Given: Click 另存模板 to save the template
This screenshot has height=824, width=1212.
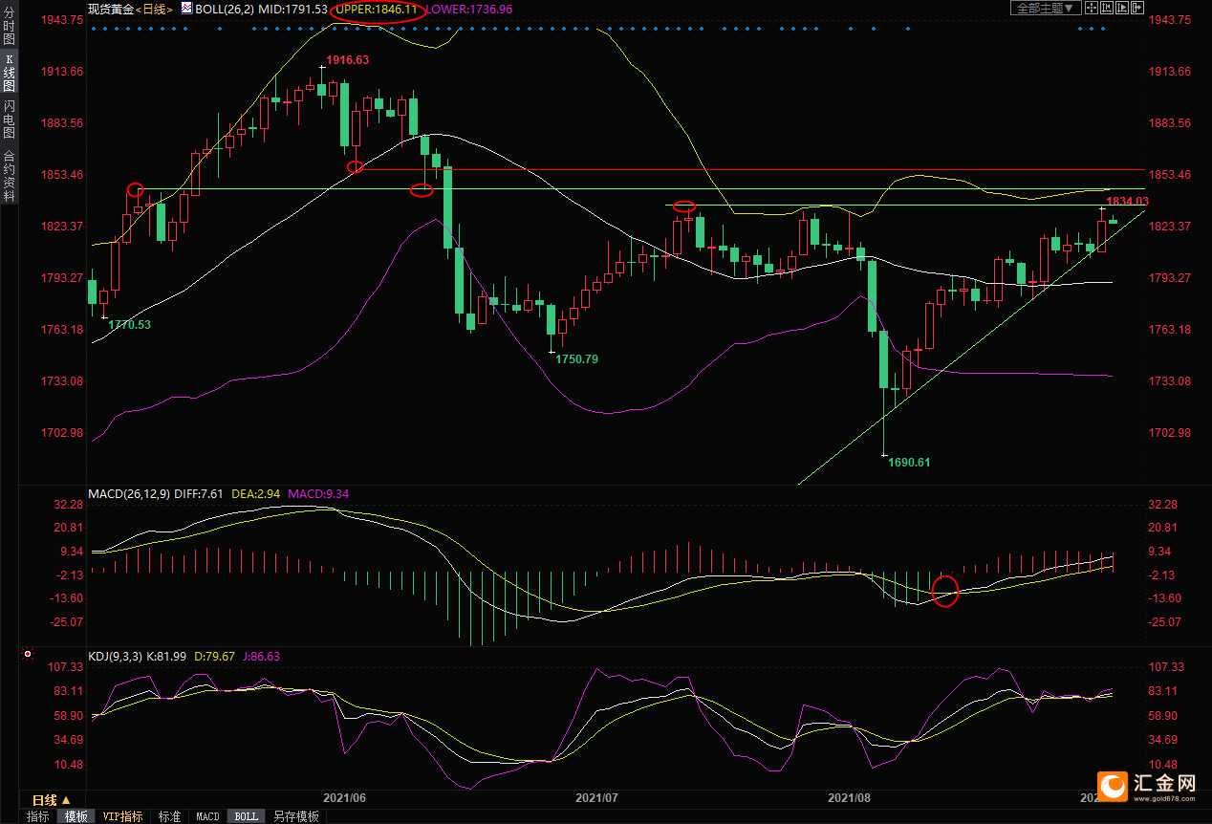Looking at the screenshot, I should 295,816.
